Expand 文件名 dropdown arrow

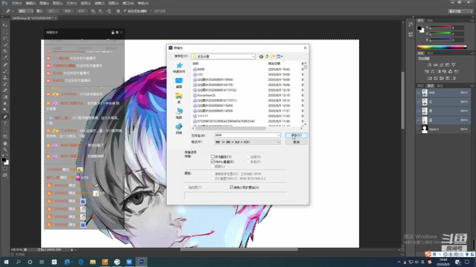pyautogui.click(x=278, y=135)
